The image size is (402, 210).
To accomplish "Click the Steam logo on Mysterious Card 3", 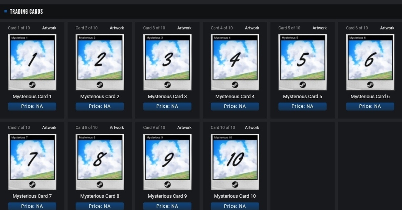I will click(167, 85).
